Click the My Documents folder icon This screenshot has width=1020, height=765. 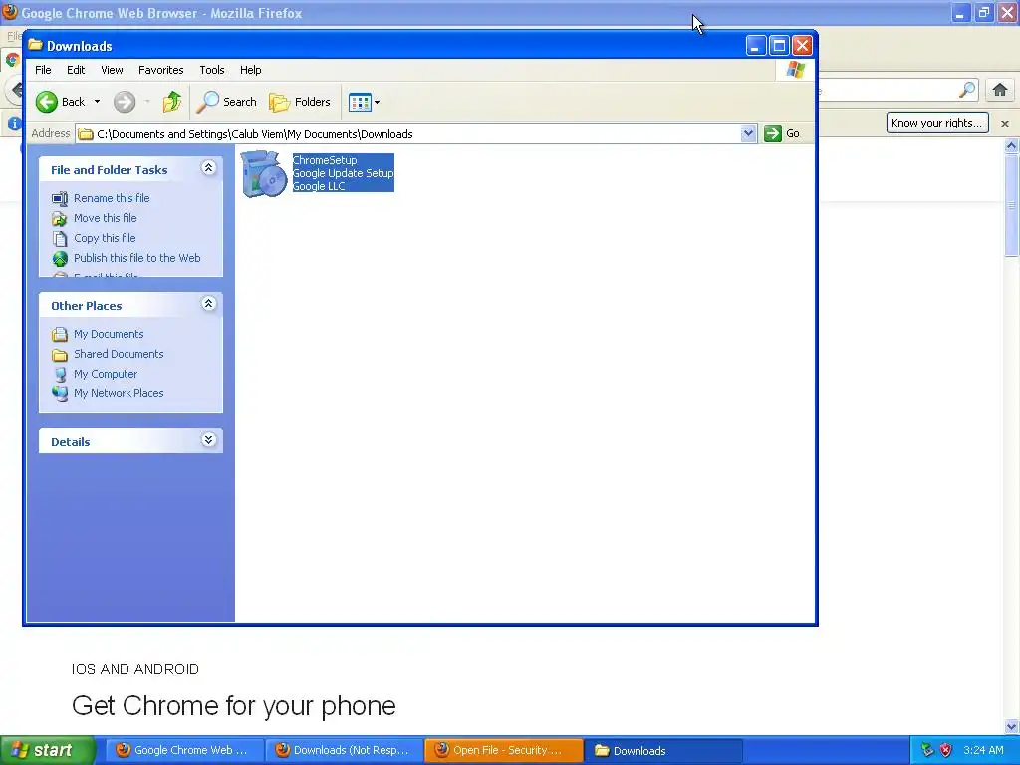[60, 335]
